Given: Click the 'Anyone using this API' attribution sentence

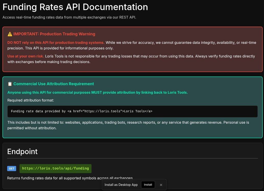Looking at the screenshot, I should click(x=97, y=93).
